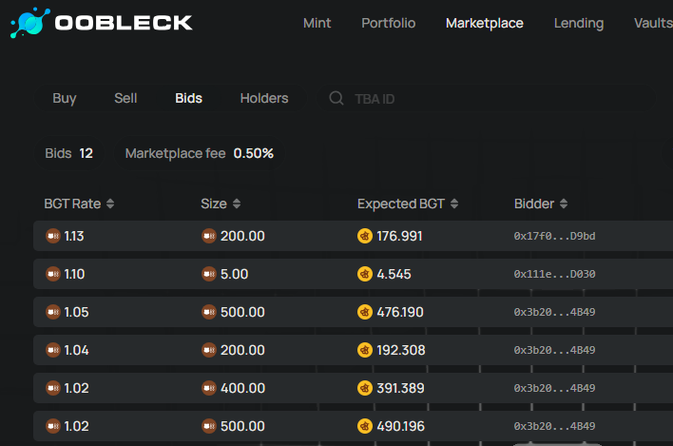Click token icon beside rate 1.05

pos(53,312)
